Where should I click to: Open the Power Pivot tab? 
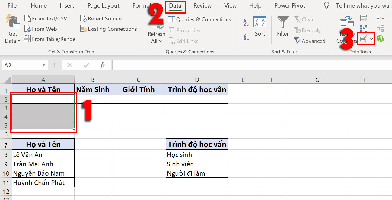(x=289, y=5)
